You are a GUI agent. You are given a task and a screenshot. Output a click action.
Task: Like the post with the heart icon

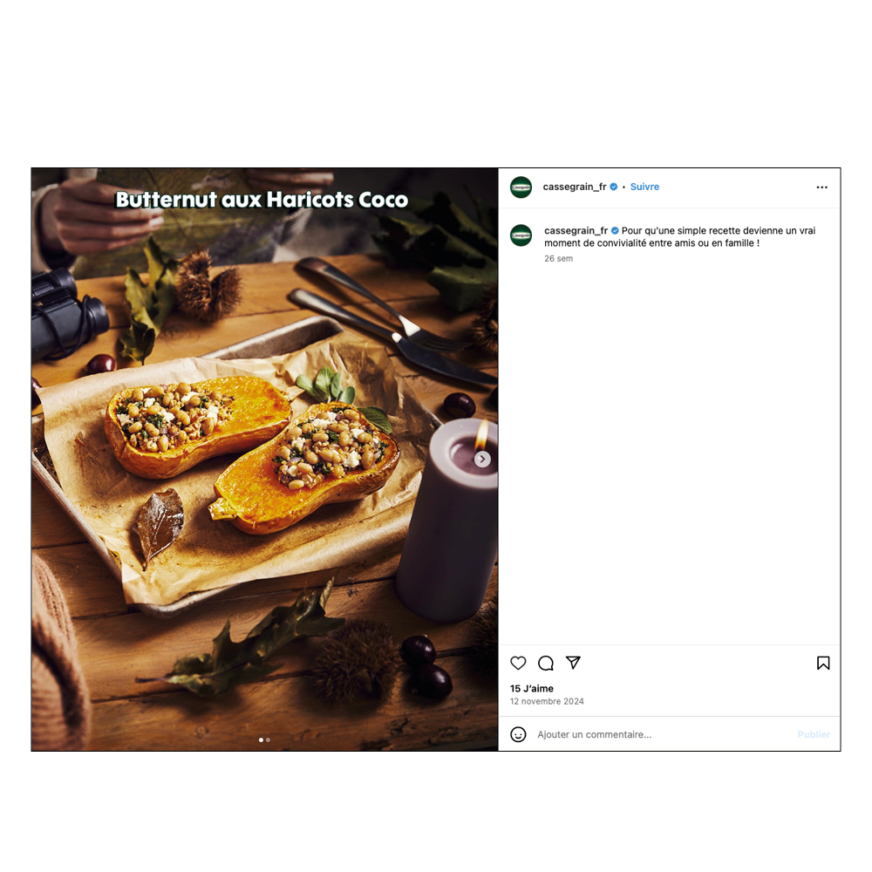[x=518, y=663]
